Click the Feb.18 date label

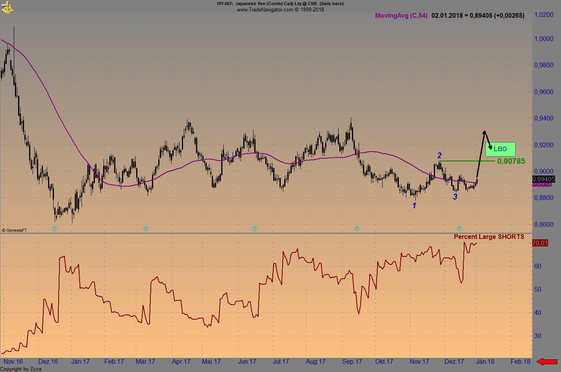pos(520,361)
